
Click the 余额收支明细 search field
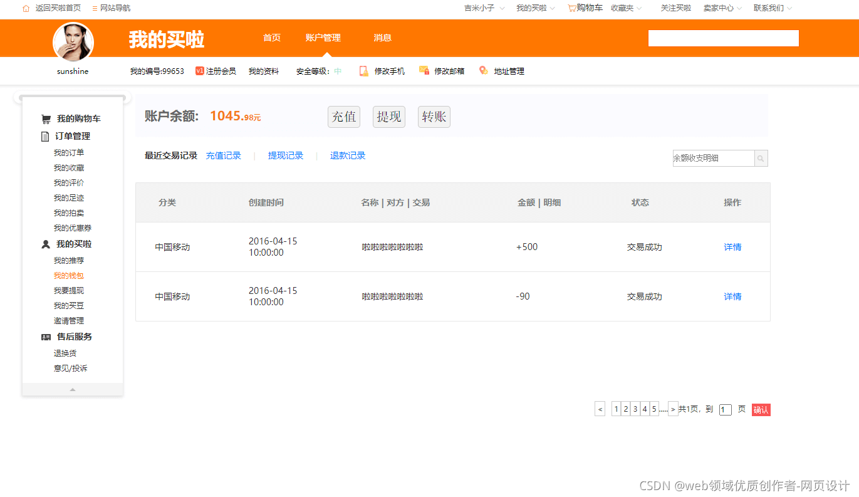click(714, 159)
